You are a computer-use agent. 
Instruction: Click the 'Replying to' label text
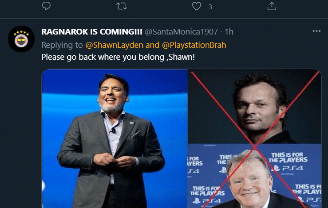coord(61,45)
